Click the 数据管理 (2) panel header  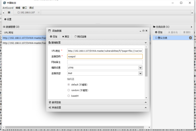tap(11, 27)
